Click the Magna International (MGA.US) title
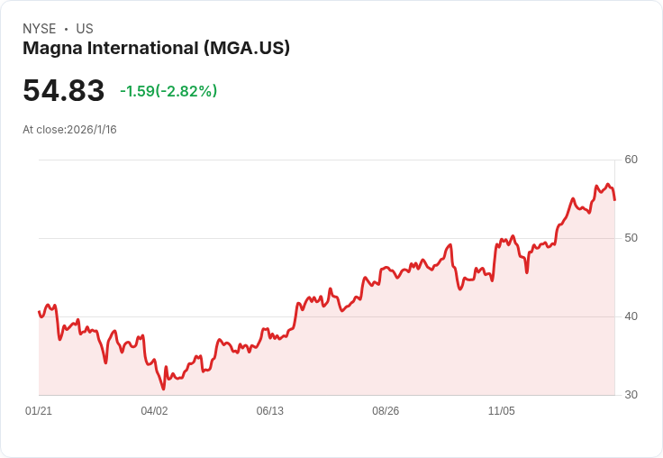 pyautogui.click(x=156, y=49)
